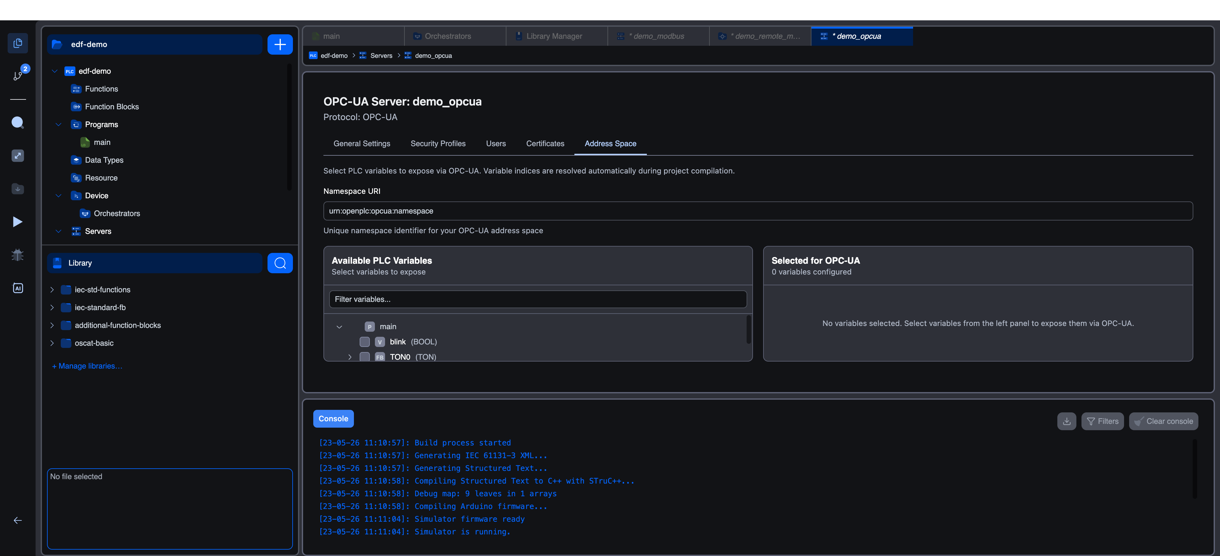1220x556 pixels.
Task: Collapse main program in Available PLC Variables
Action: [339, 327]
